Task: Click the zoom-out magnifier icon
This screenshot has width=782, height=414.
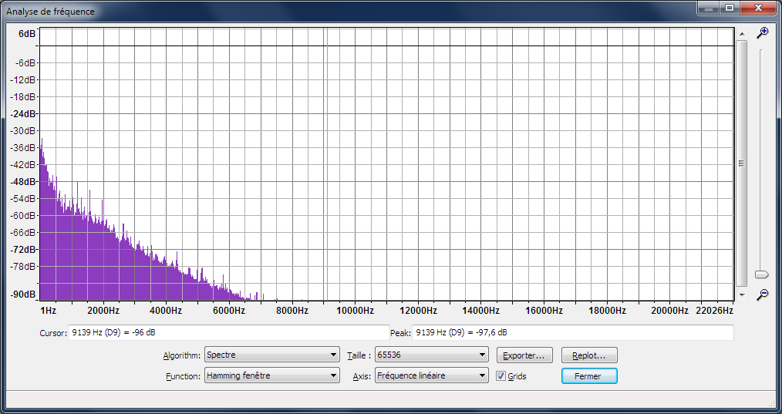Action: (x=762, y=295)
